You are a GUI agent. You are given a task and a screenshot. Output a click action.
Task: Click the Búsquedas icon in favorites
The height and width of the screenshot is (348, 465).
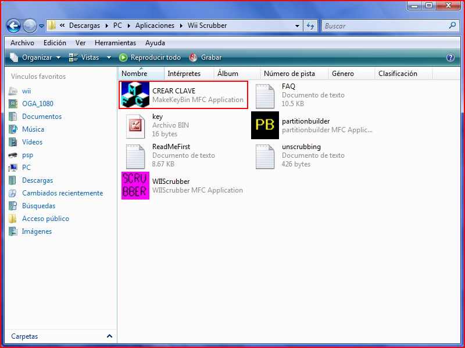tap(13, 206)
